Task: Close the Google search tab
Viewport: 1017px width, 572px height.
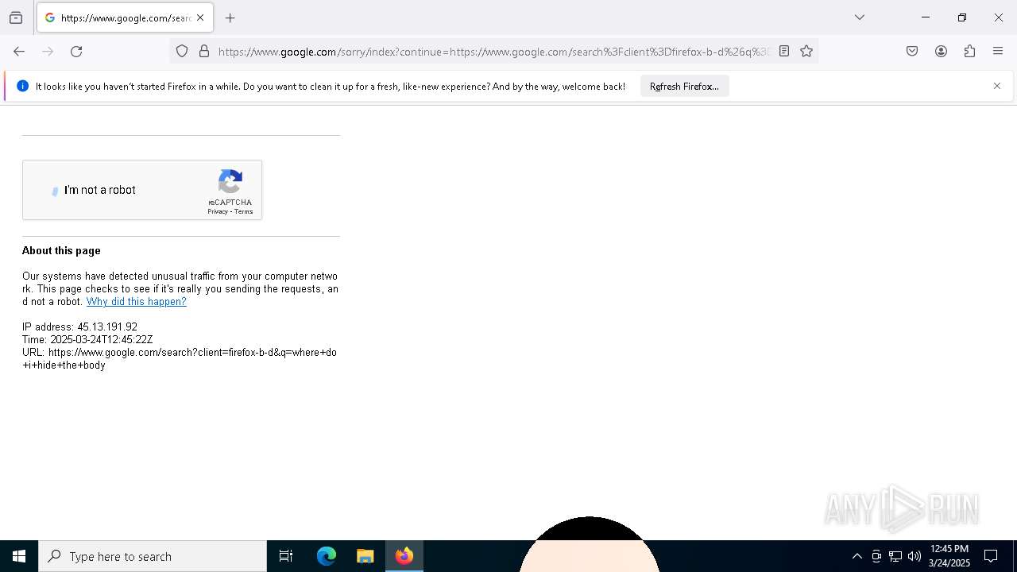Action: (x=200, y=17)
